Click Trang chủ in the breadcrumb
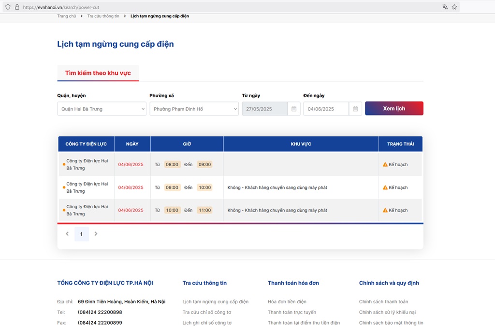This screenshot has height=327, width=495. point(67,16)
